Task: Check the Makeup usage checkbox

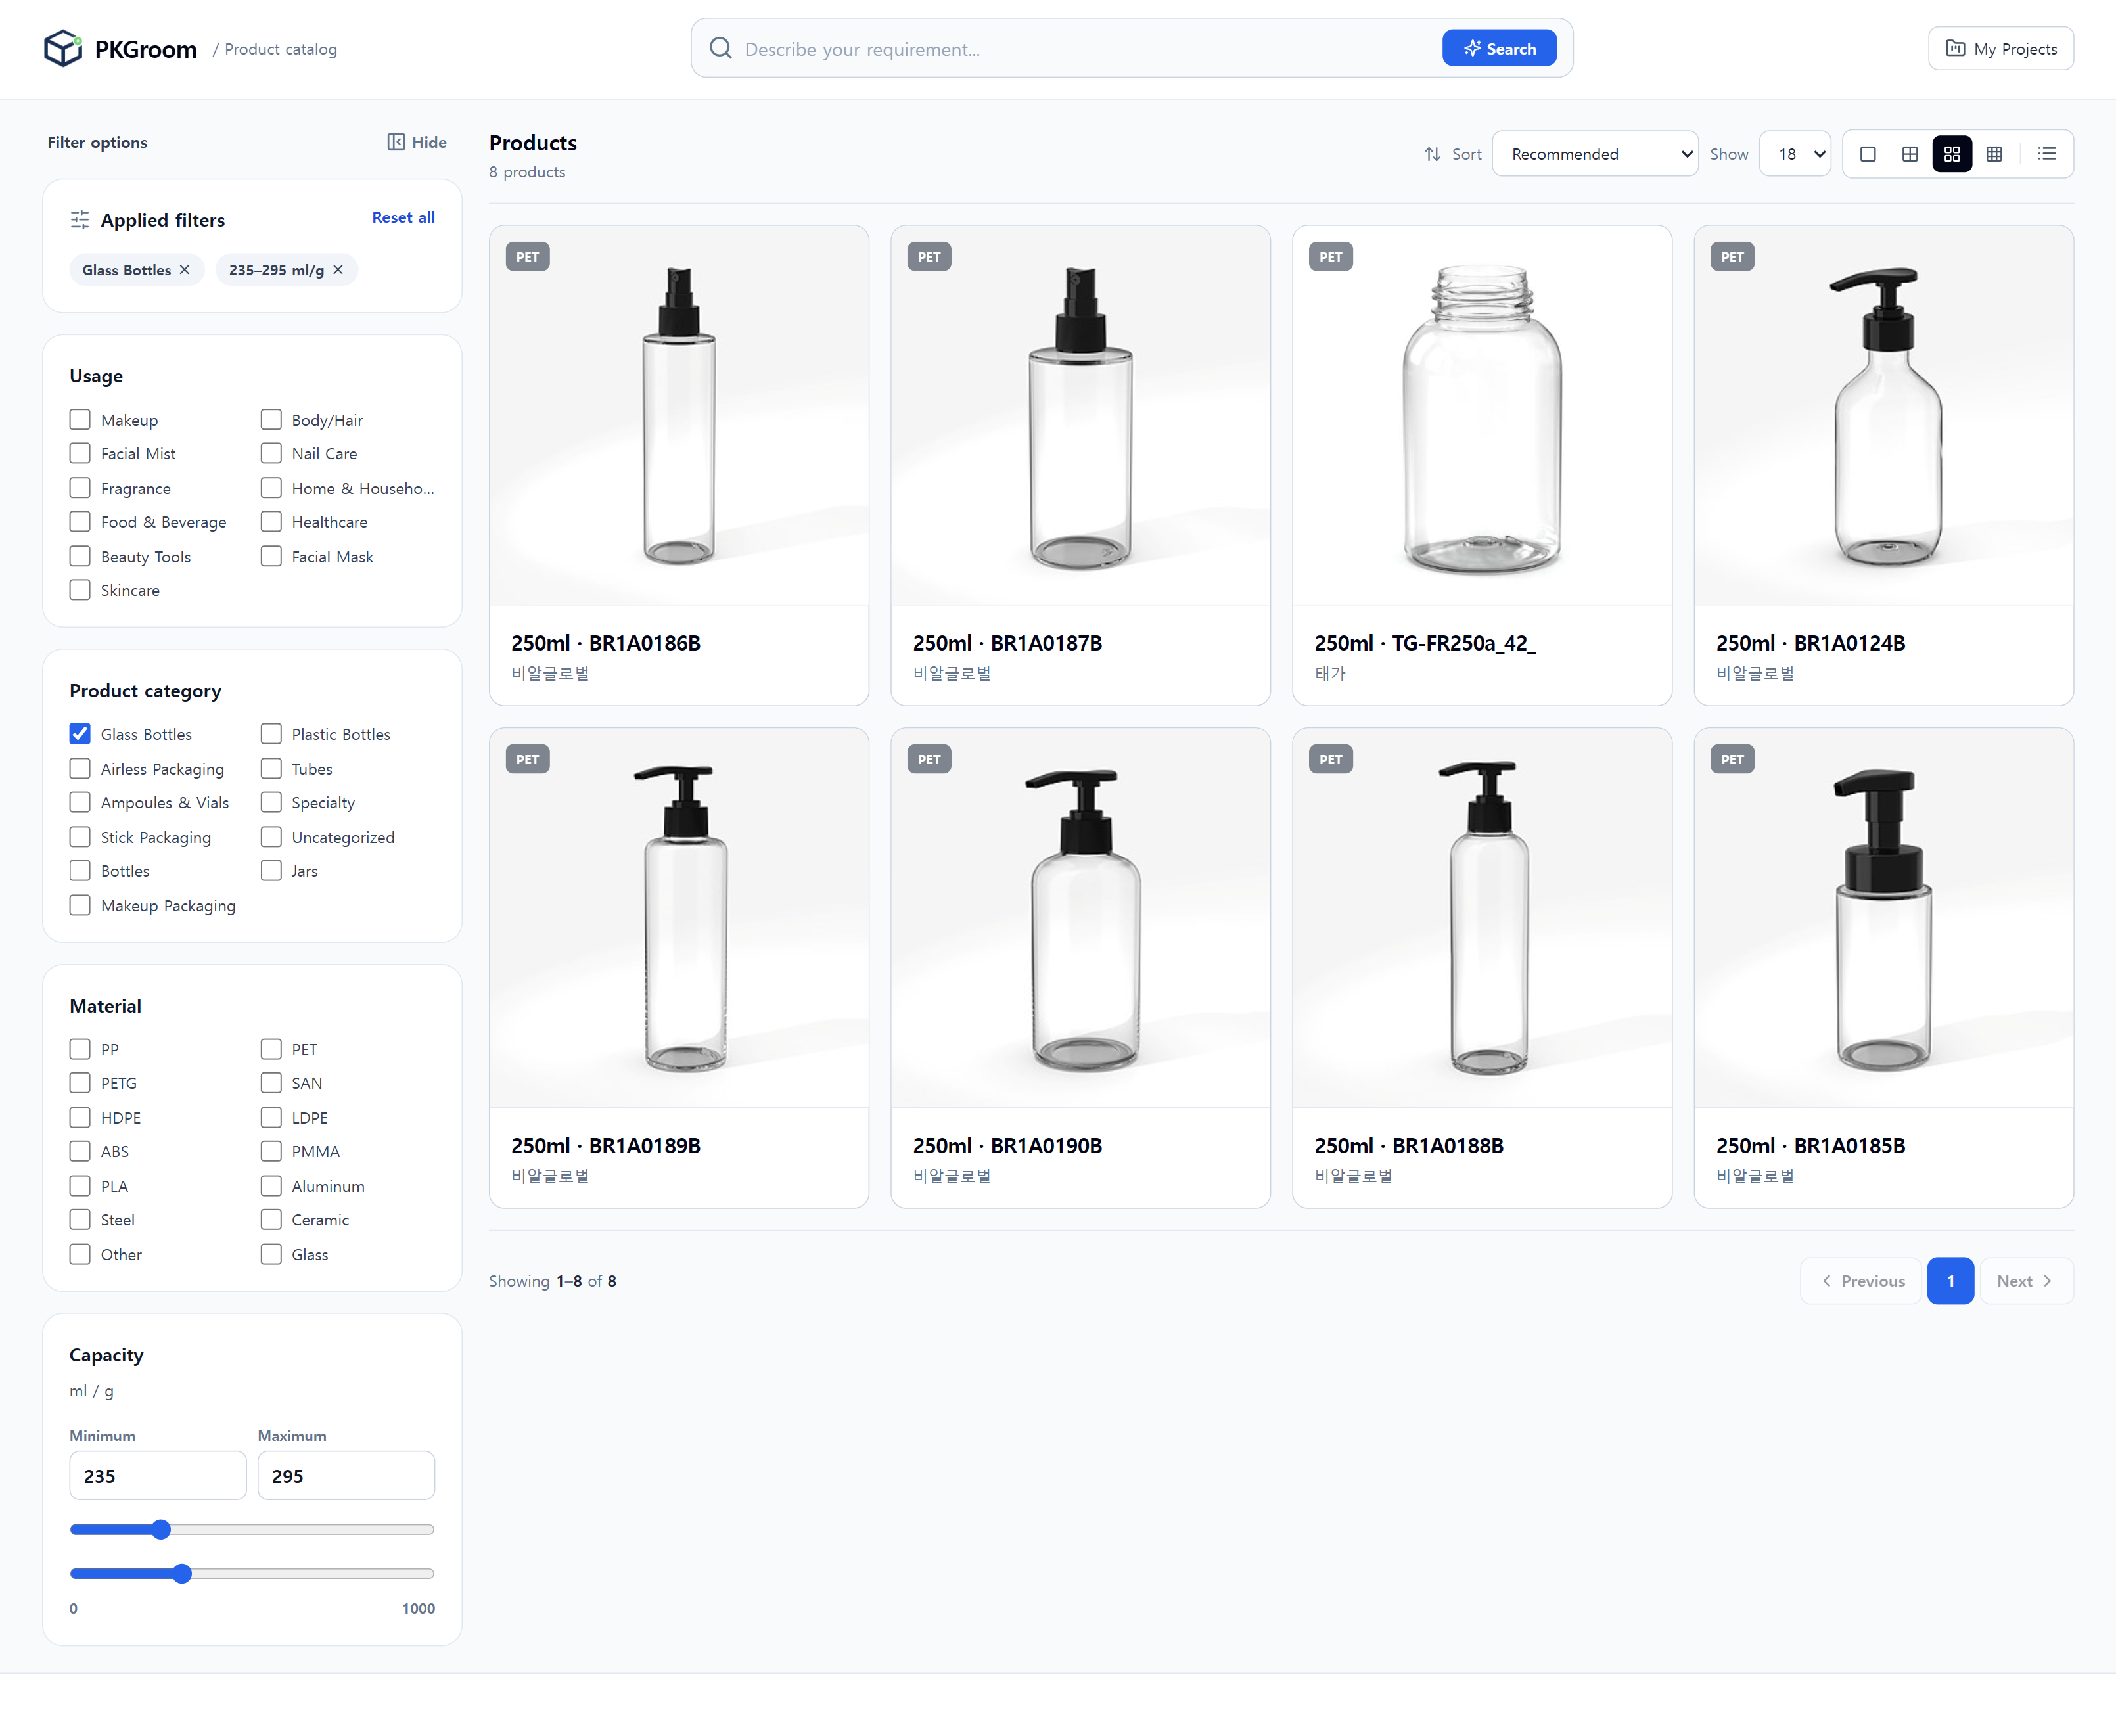Action: point(80,419)
